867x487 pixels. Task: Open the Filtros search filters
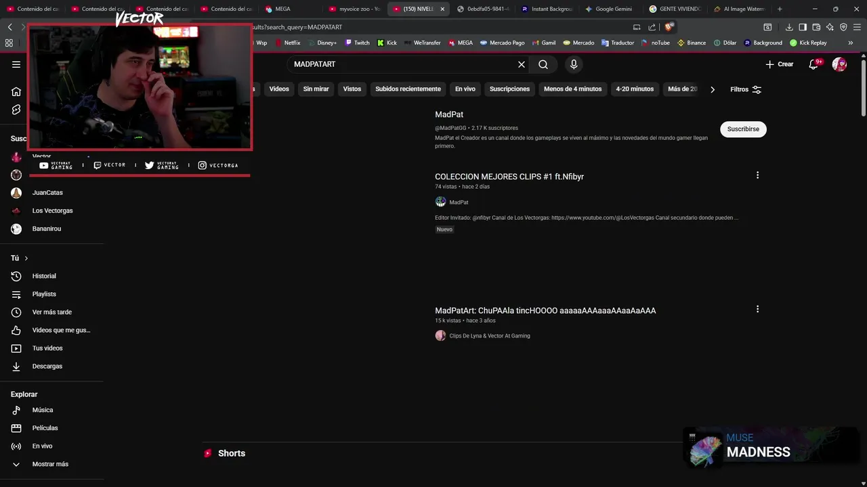click(x=746, y=89)
